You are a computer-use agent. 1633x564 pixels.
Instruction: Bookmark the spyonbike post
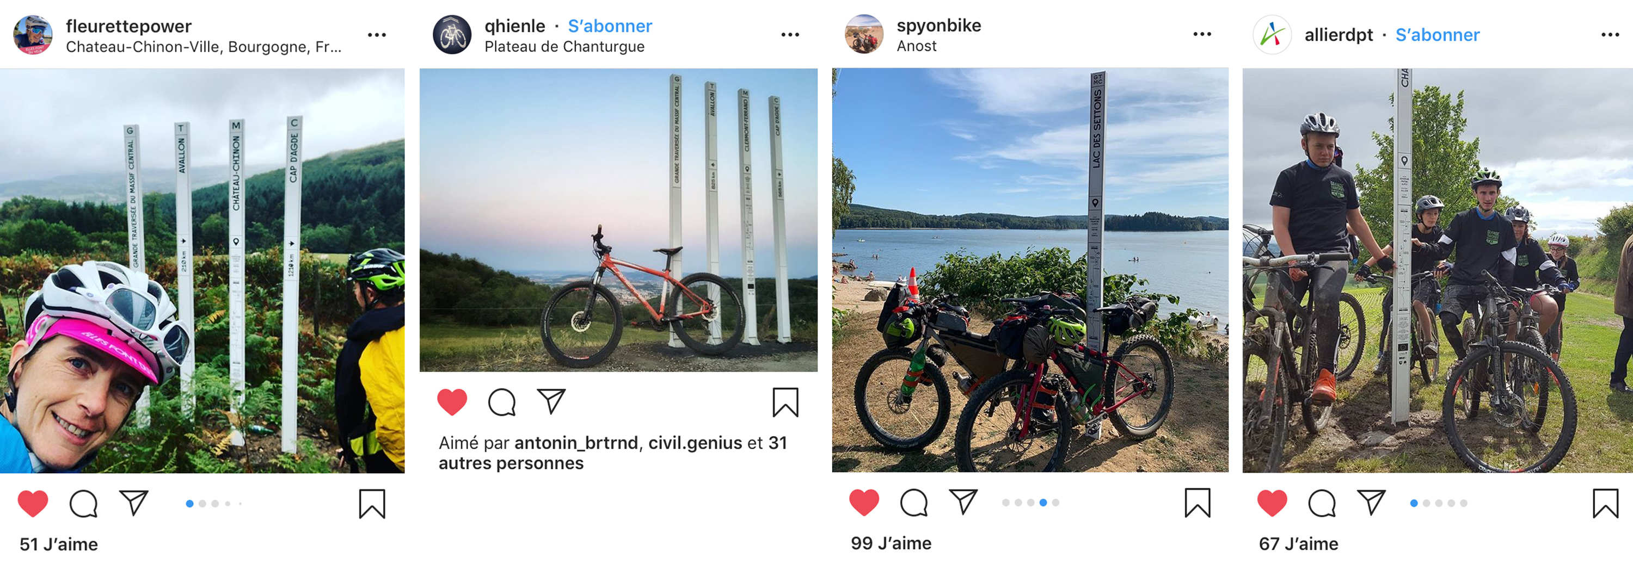[1198, 503]
